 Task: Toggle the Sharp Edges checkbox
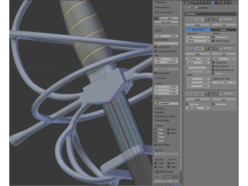[x=213, y=104]
